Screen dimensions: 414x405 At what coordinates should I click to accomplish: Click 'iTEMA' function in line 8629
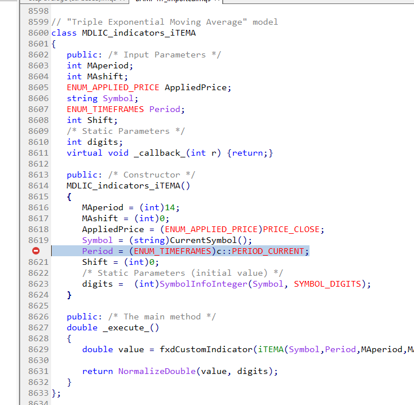pyautogui.click(x=270, y=349)
